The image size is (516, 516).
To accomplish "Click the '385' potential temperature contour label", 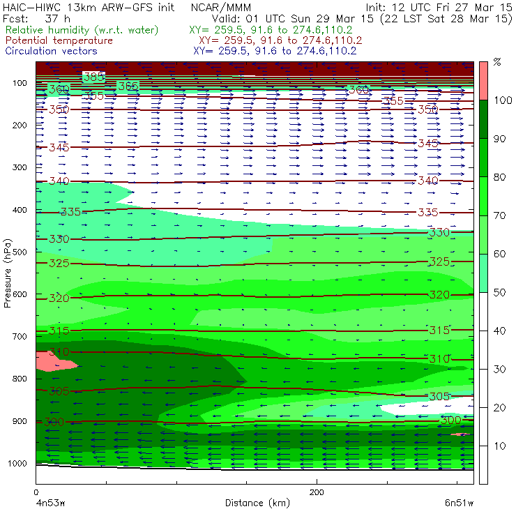I will click(x=94, y=77).
